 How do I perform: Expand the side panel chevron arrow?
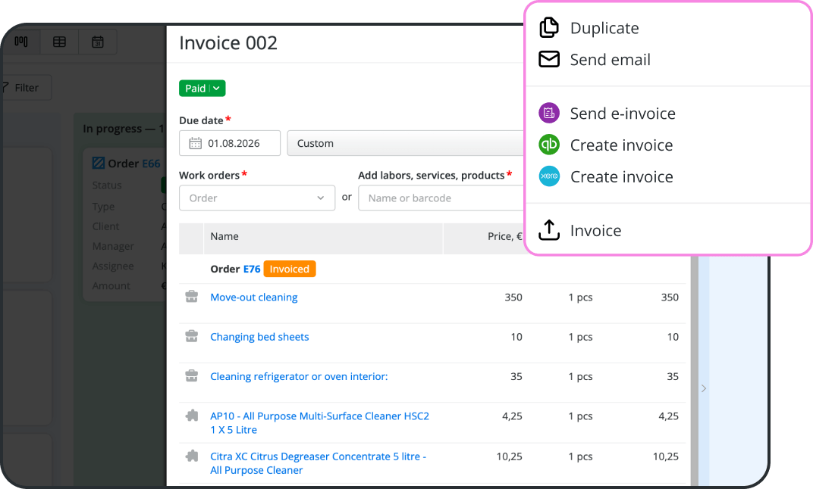tap(704, 388)
